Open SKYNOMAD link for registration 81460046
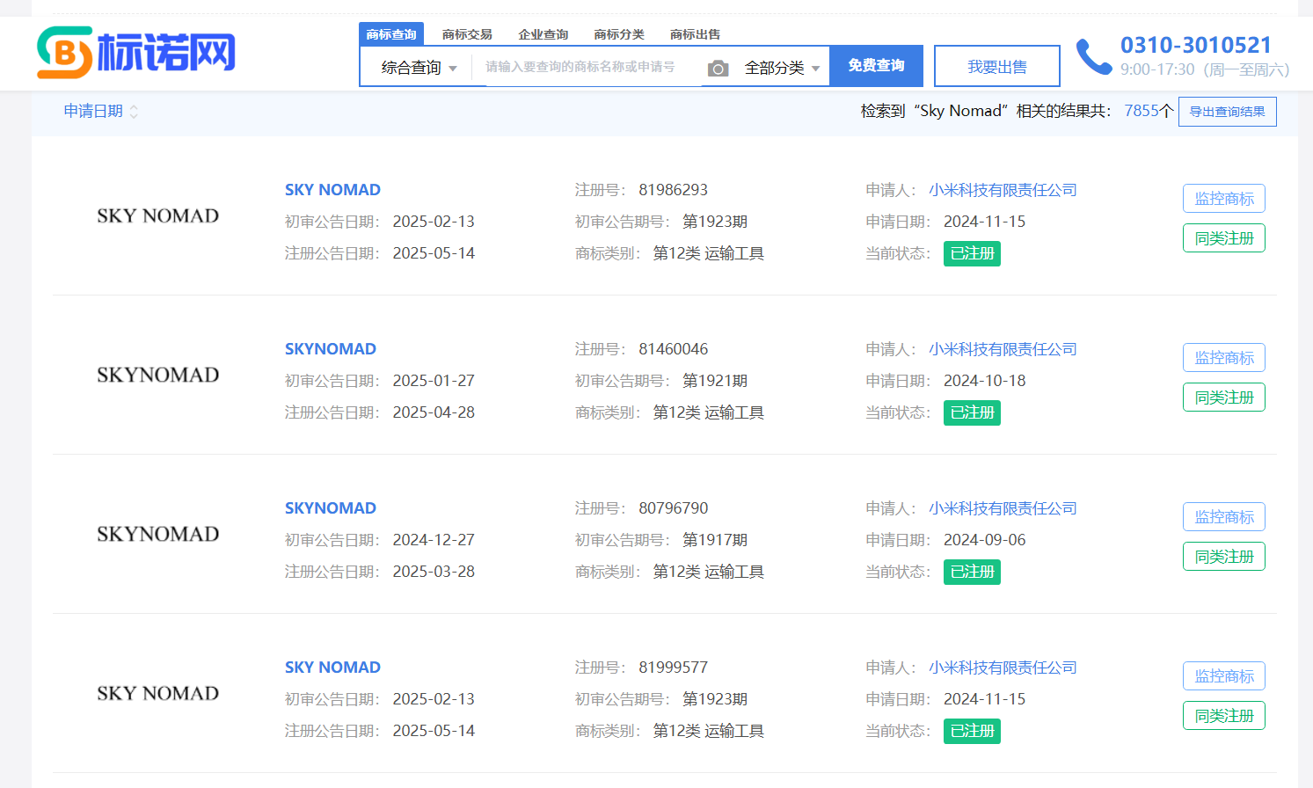 pos(331,349)
